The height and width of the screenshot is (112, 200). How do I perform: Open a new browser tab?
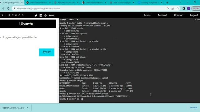click(x=167, y=3)
